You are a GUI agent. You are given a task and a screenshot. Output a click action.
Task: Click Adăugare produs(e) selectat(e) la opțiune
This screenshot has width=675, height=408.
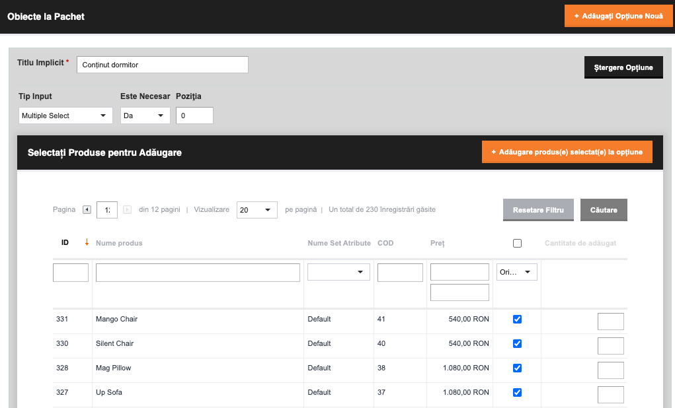click(x=567, y=153)
